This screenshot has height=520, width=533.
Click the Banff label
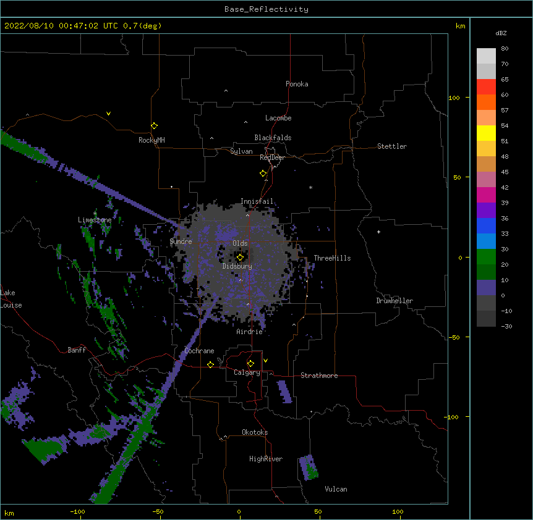77,350
